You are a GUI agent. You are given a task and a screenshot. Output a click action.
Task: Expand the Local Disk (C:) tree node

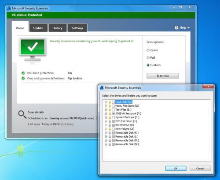pyautogui.click(x=106, y=102)
